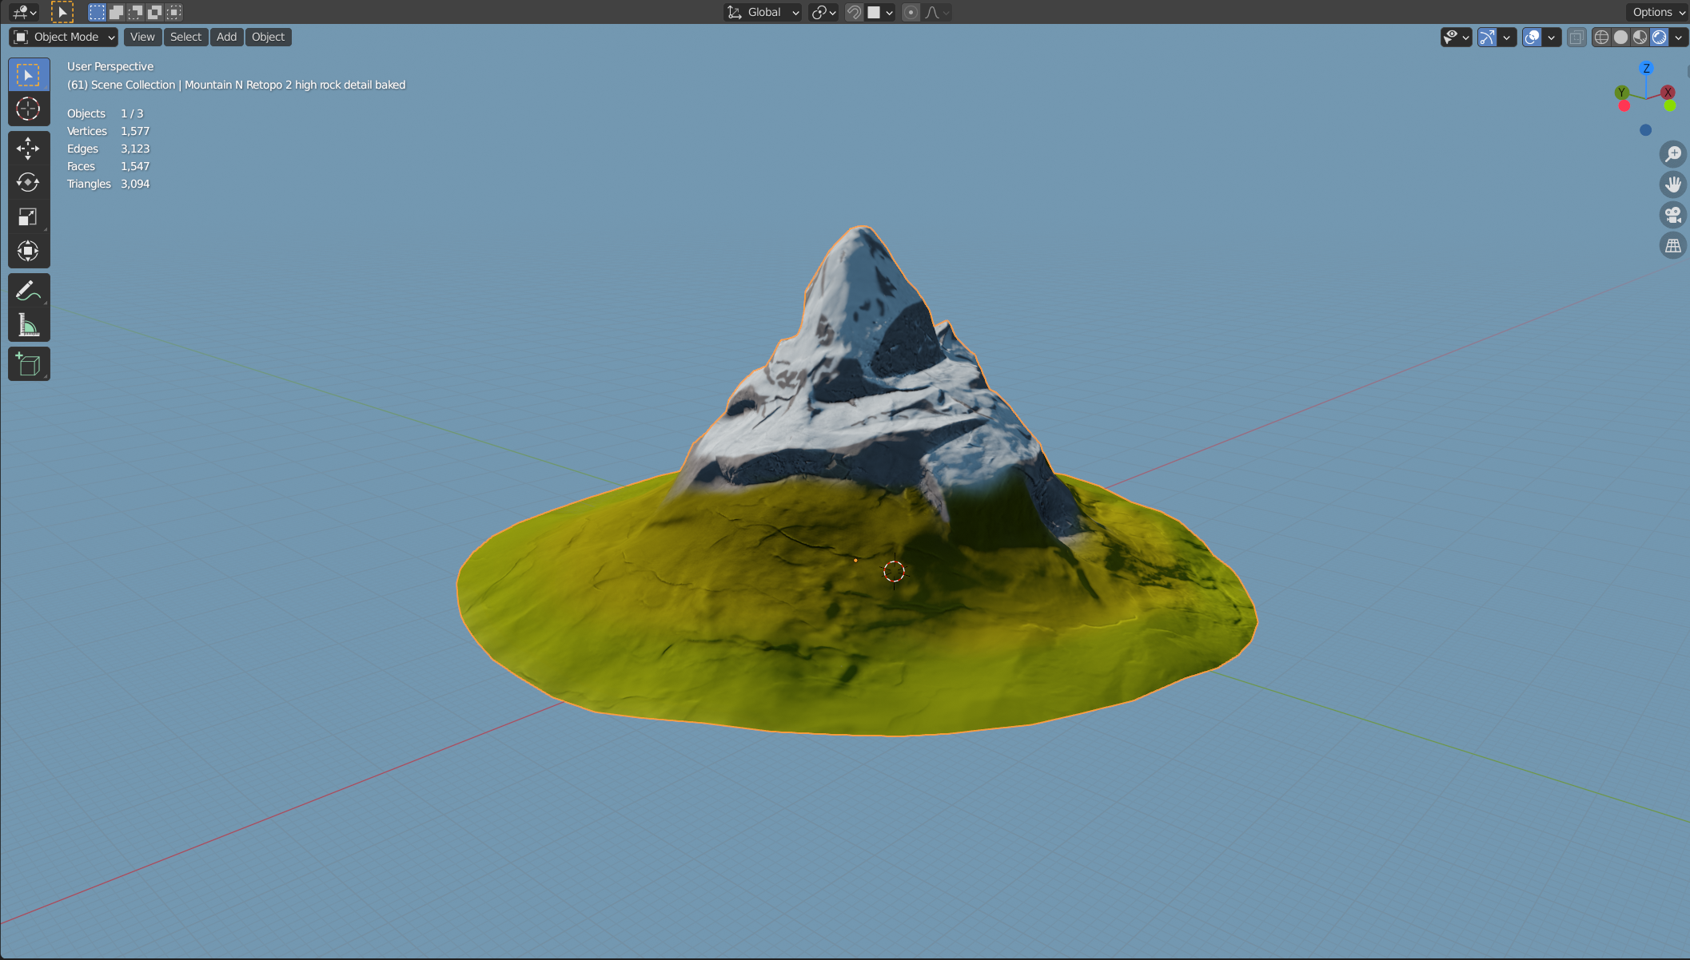This screenshot has height=960, width=1690.
Task: Toggle the show gizmo button
Action: pyautogui.click(x=1487, y=37)
